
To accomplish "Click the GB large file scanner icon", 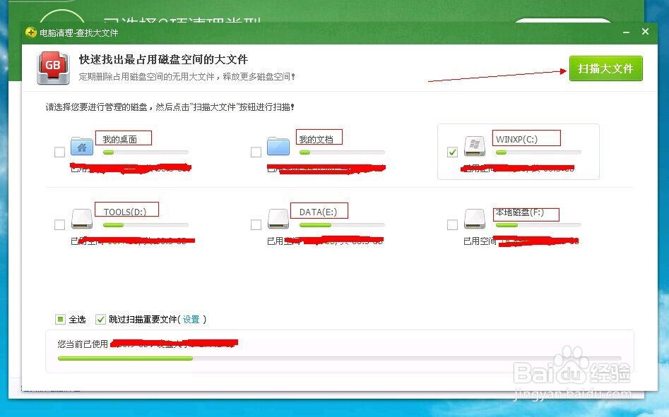I will click(x=53, y=67).
